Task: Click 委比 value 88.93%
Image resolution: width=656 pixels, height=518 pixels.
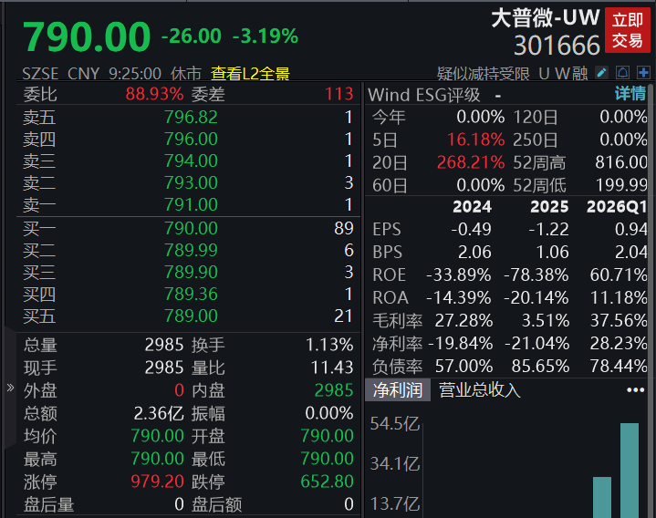Action: pos(154,94)
